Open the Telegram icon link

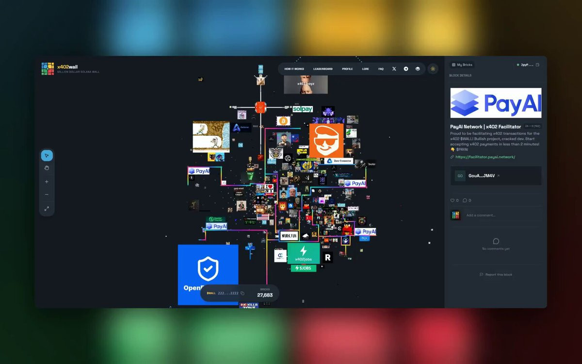click(x=406, y=69)
